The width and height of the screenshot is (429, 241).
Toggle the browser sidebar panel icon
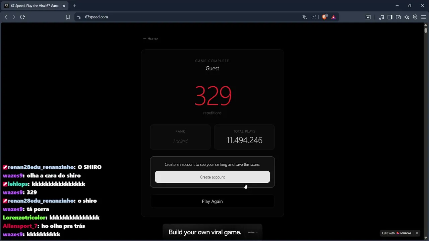pyautogui.click(x=390, y=17)
